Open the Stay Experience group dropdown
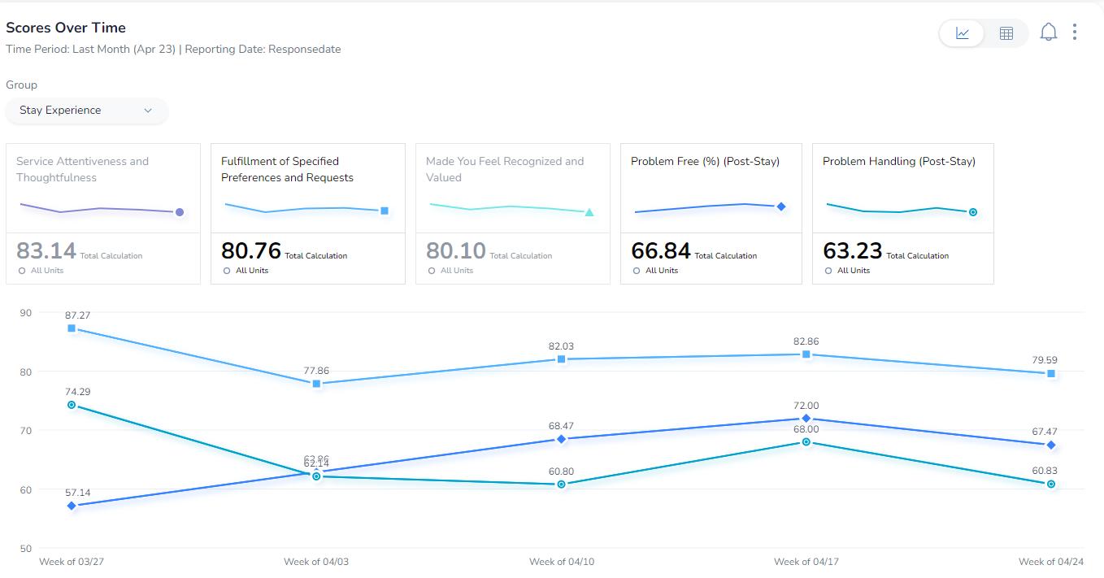1104x578 pixels. (x=86, y=111)
